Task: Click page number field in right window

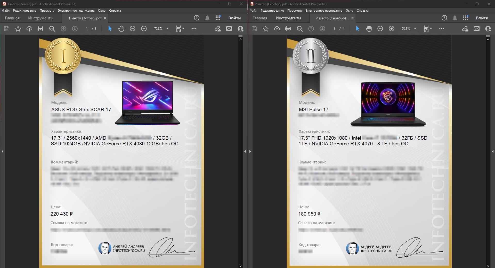Action: (x=334, y=29)
